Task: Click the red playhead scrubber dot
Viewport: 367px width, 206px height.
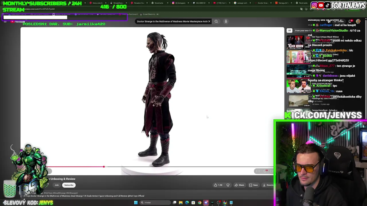Action: pos(104,167)
